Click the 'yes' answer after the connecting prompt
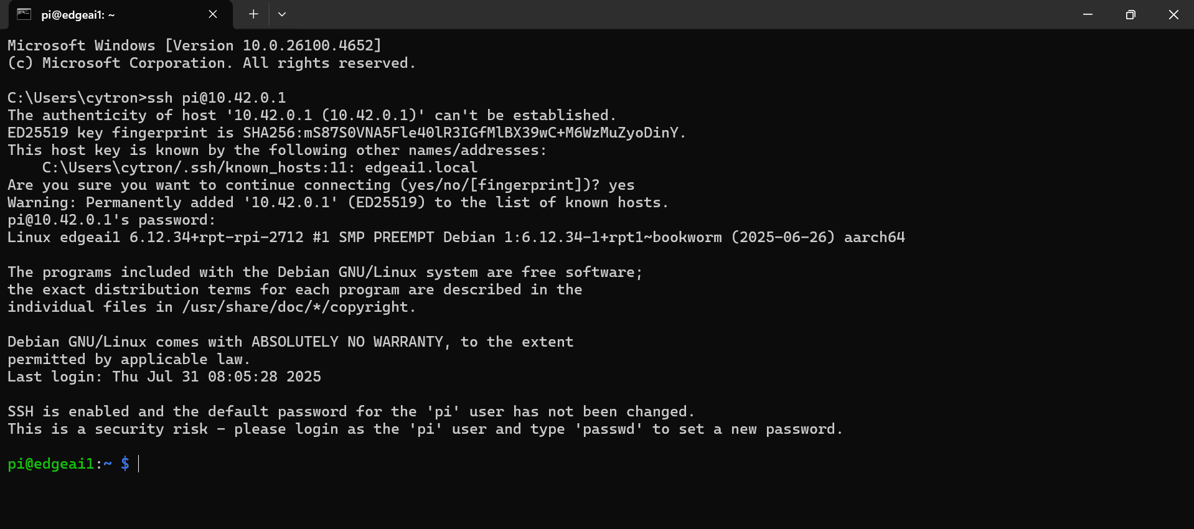Screen dimensions: 1194x529 (623, 184)
